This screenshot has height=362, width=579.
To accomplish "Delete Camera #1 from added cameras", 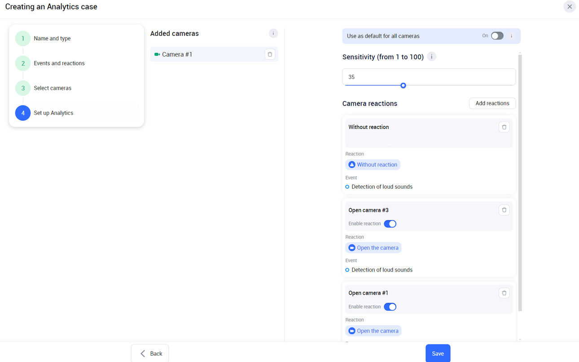I will (270, 54).
